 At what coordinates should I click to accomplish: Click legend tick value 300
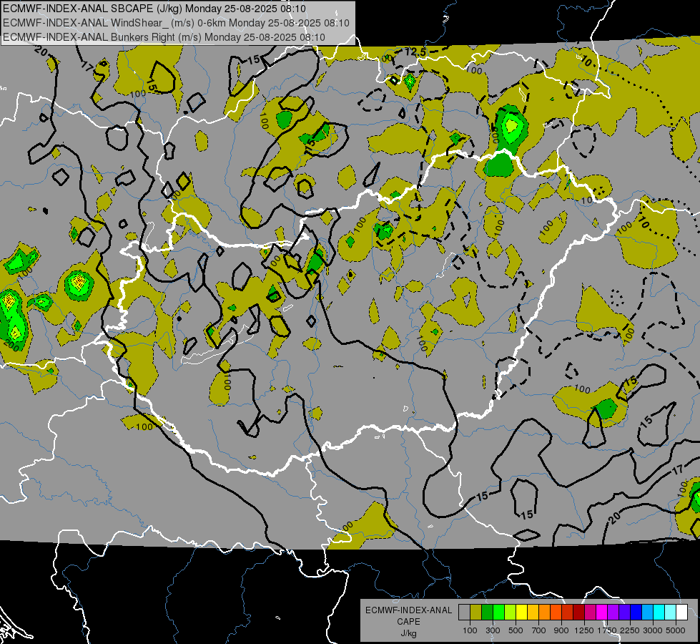click(x=493, y=630)
